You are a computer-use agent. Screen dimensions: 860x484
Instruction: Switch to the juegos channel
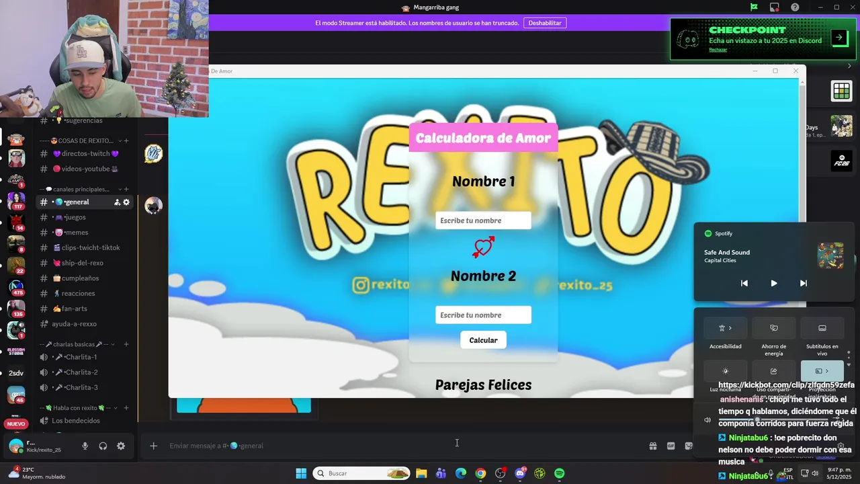coord(85,217)
